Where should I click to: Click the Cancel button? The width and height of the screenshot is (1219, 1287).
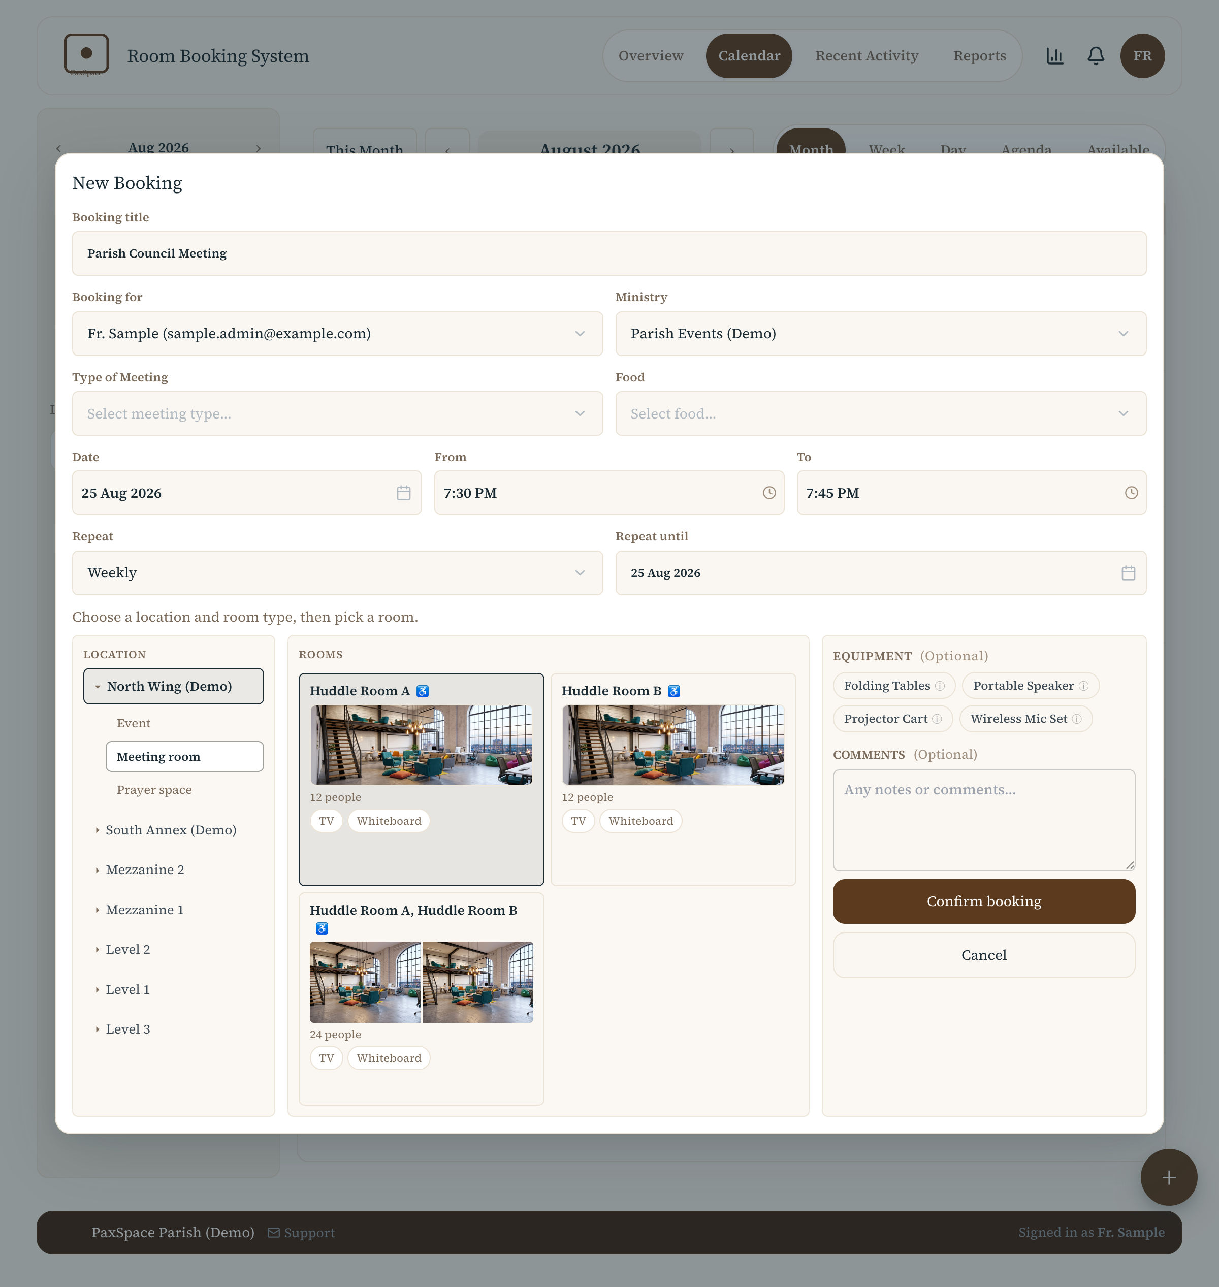983,955
